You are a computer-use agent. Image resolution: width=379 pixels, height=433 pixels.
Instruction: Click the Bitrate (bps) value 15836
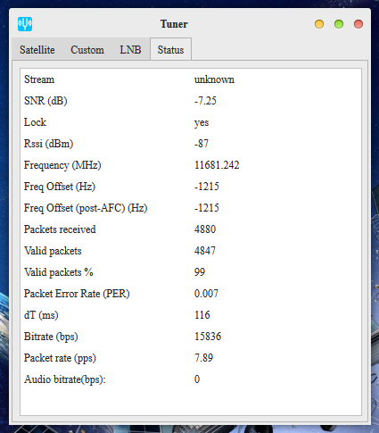tap(208, 337)
